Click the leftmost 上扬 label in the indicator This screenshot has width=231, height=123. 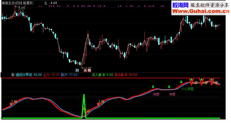[x=14, y=102]
